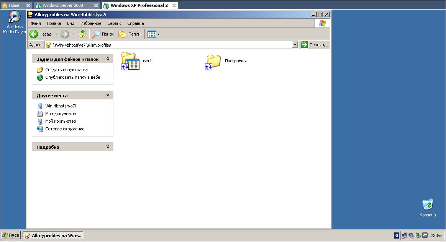Open Win-4bhbtsfya7i in Другие места
446x242 pixels.
coord(60,106)
